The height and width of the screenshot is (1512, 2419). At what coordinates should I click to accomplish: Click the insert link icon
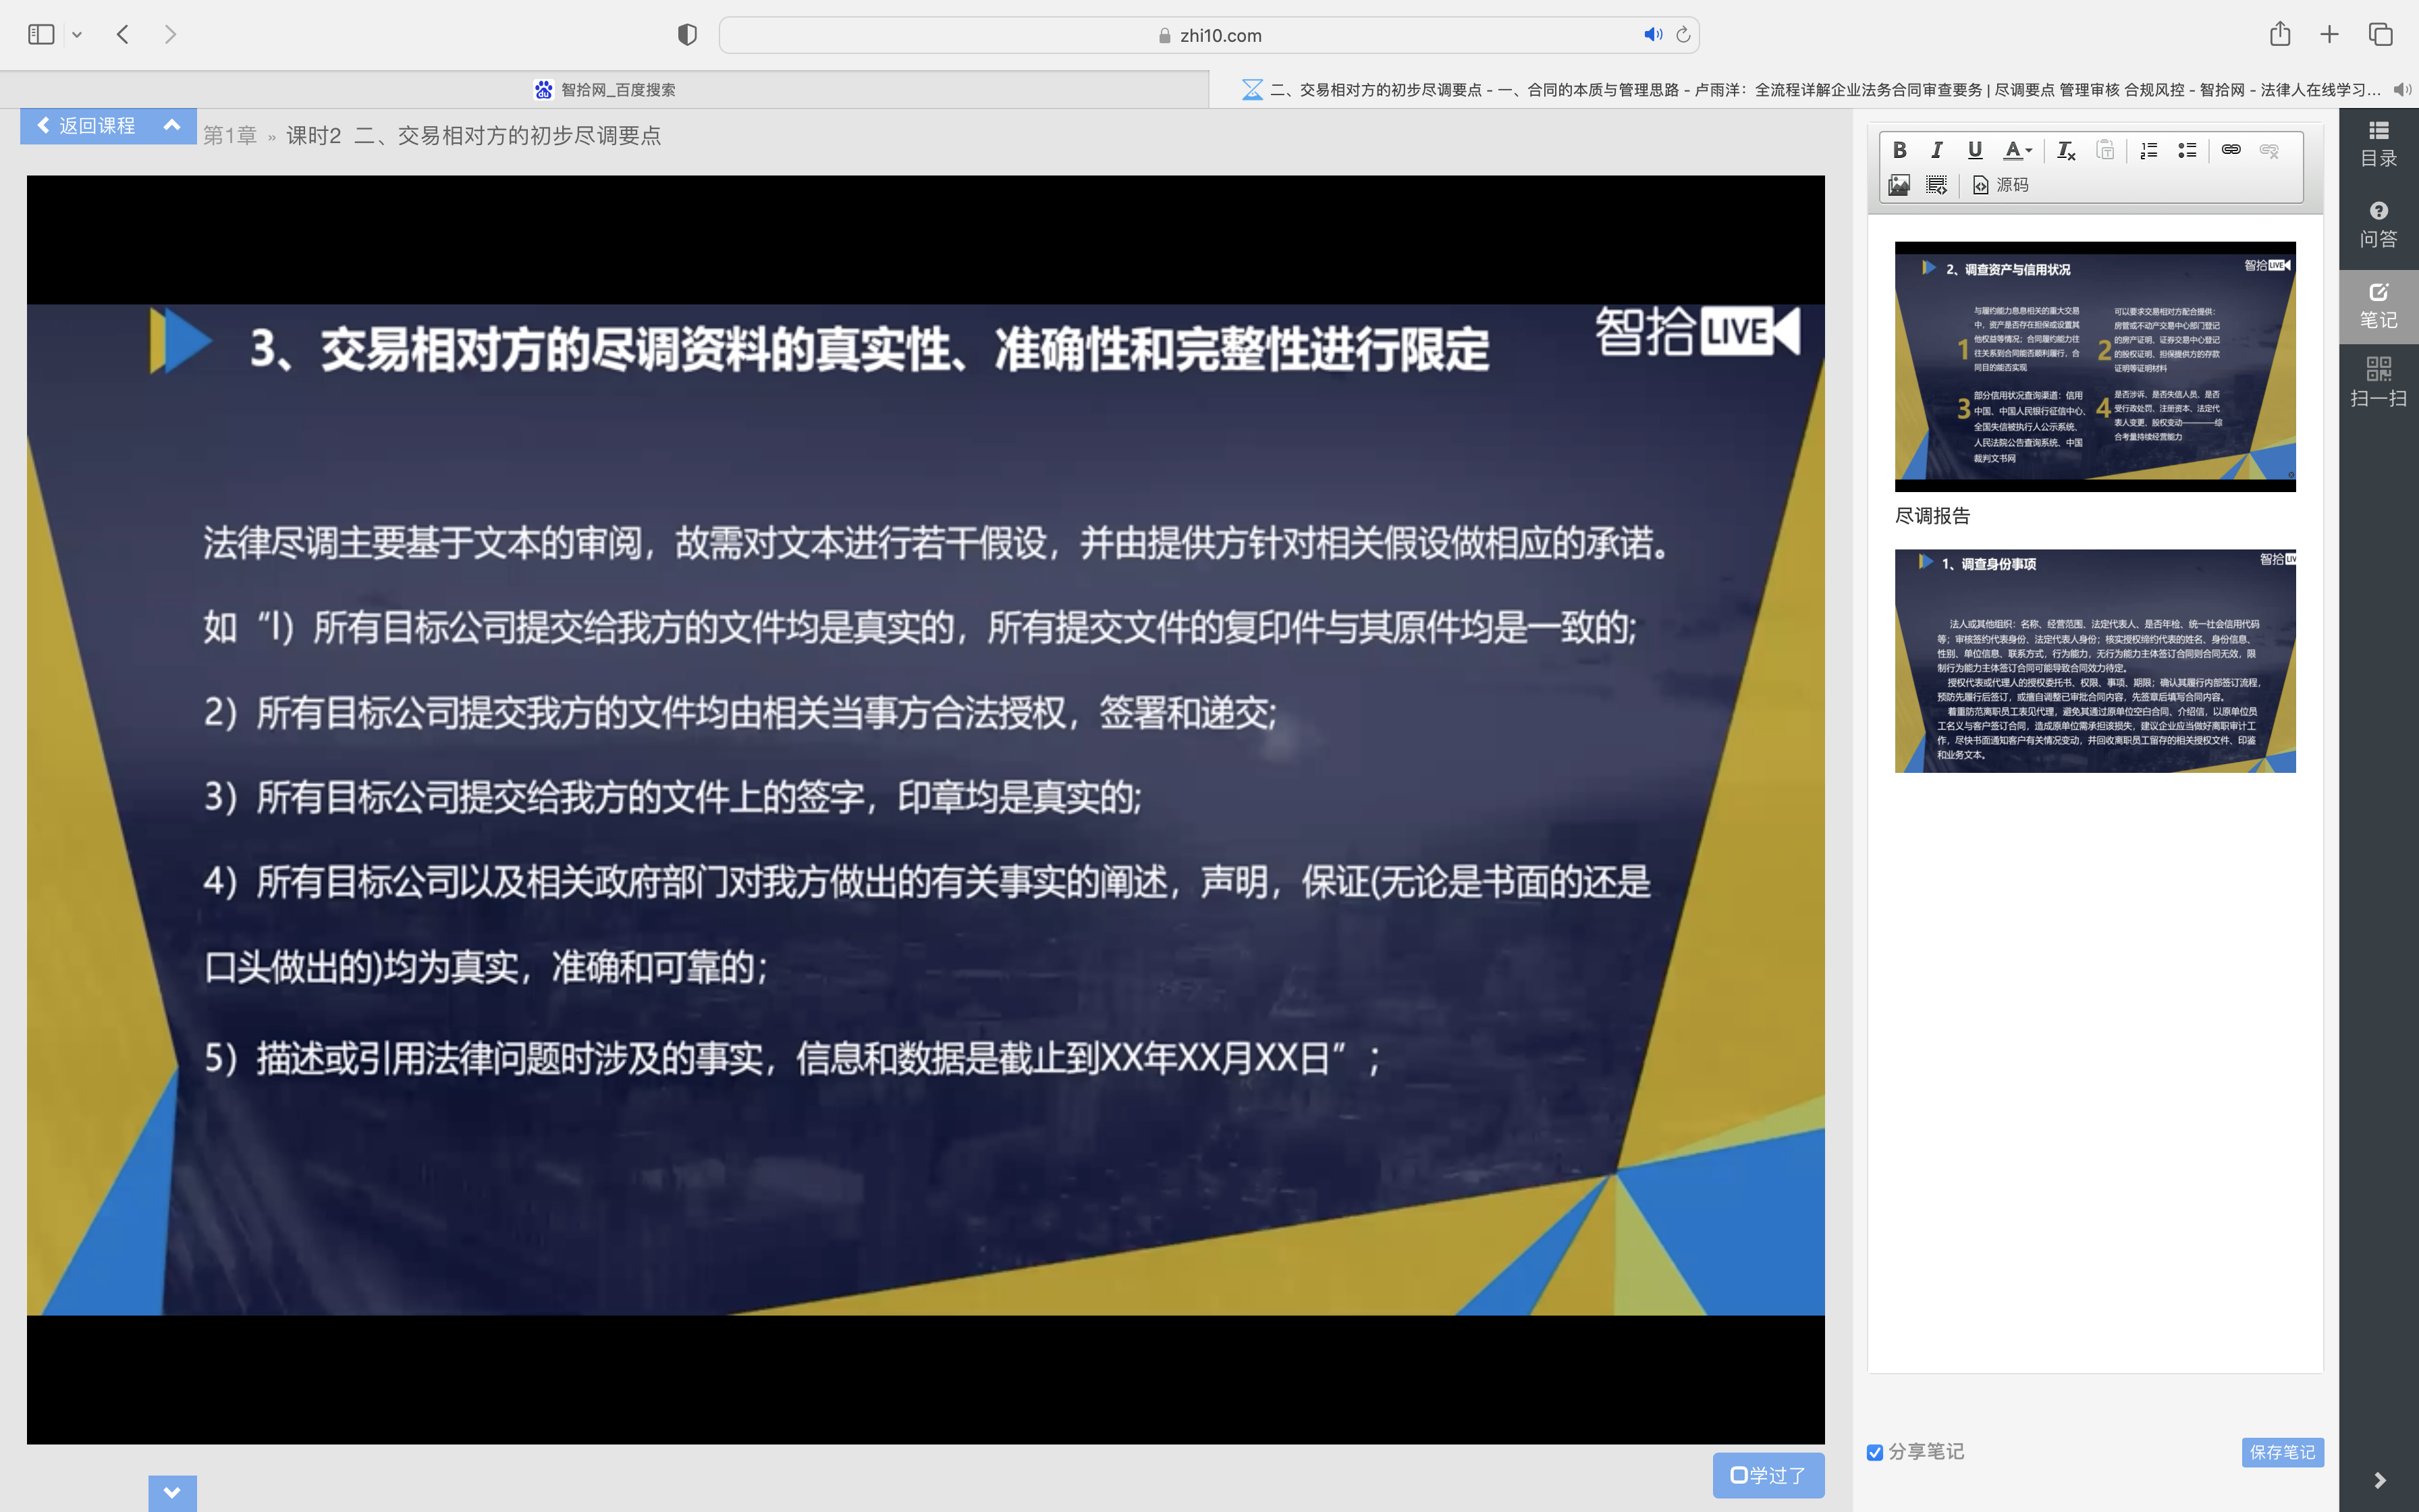[2230, 150]
